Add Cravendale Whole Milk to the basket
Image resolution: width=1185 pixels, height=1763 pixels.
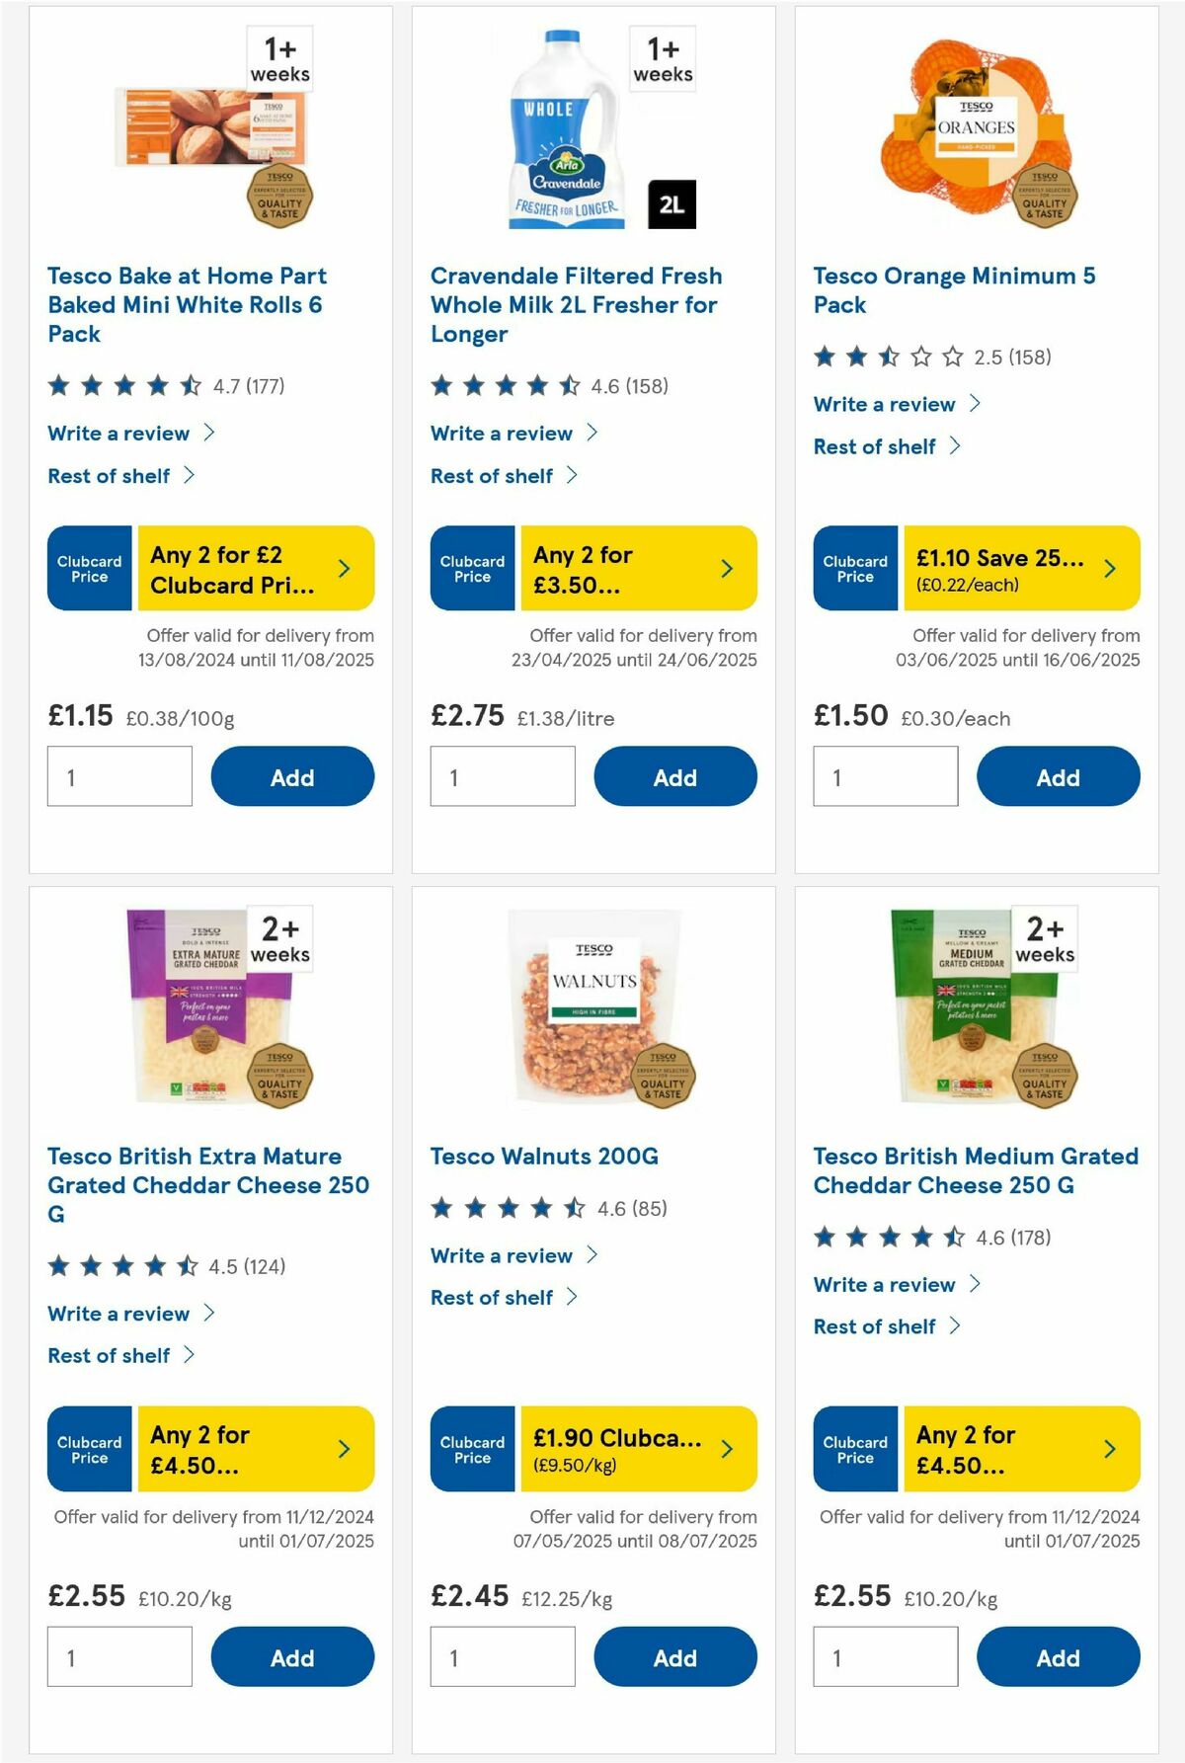pos(674,776)
